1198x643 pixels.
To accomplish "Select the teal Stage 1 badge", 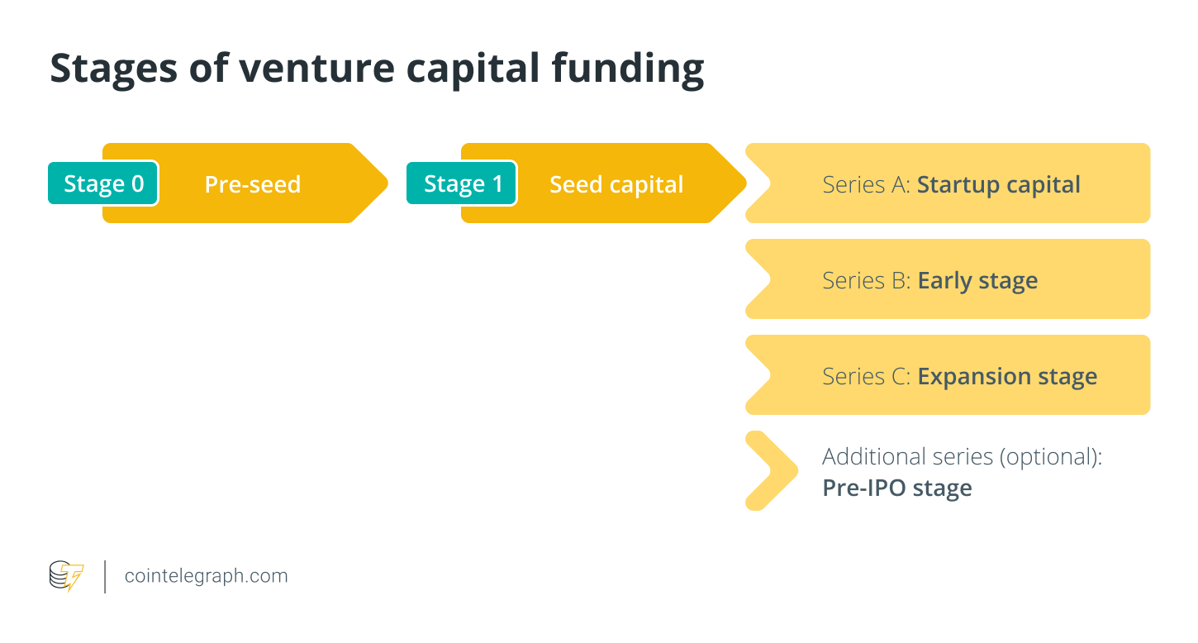I will point(462,183).
